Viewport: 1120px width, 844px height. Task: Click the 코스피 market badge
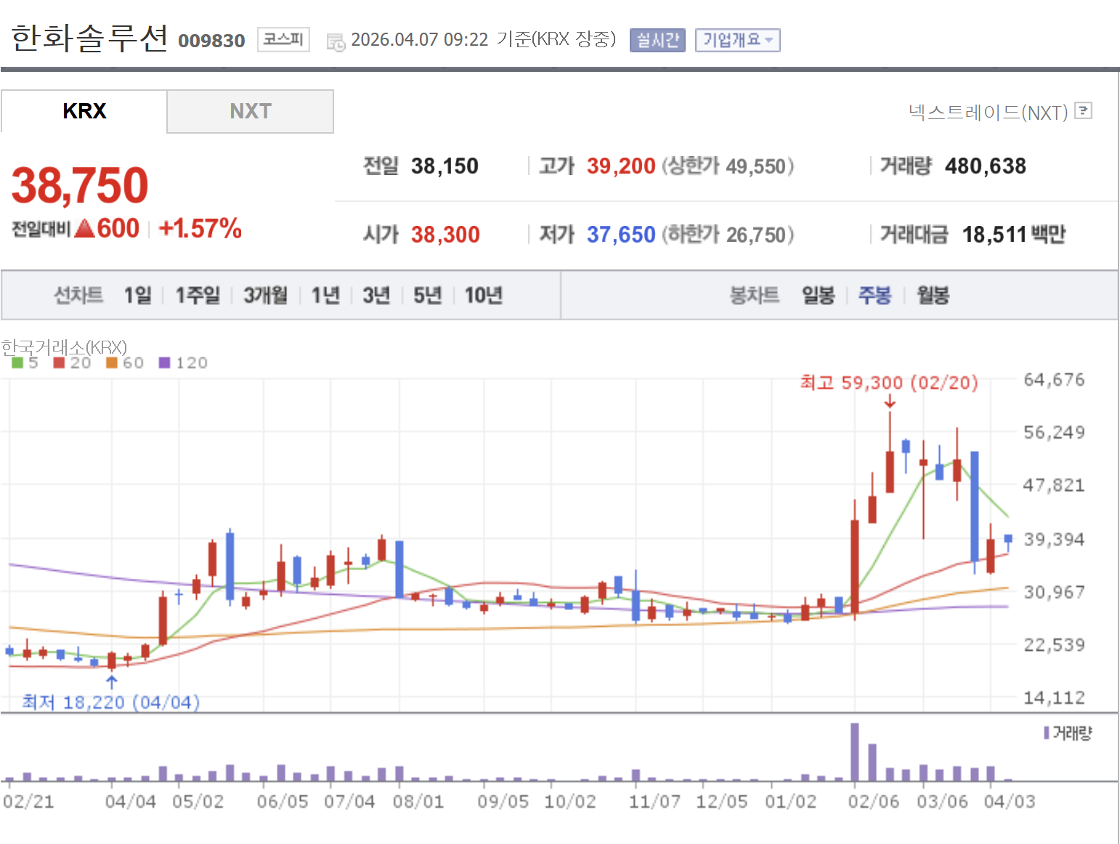tap(283, 39)
